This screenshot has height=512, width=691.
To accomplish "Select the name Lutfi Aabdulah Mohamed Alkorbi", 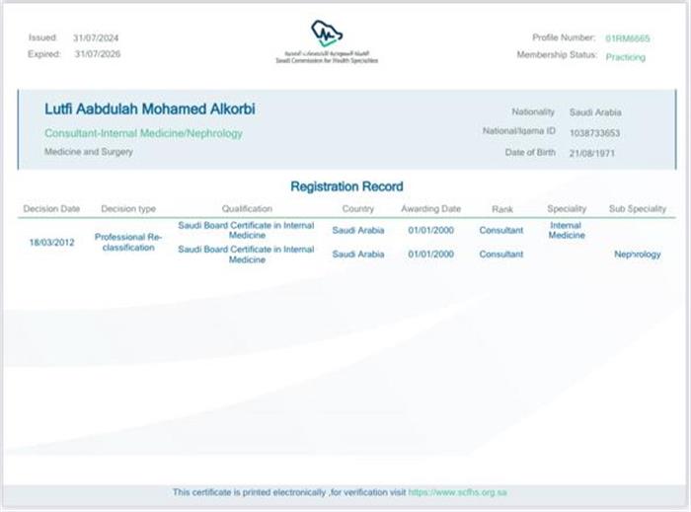I will coord(150,109).
